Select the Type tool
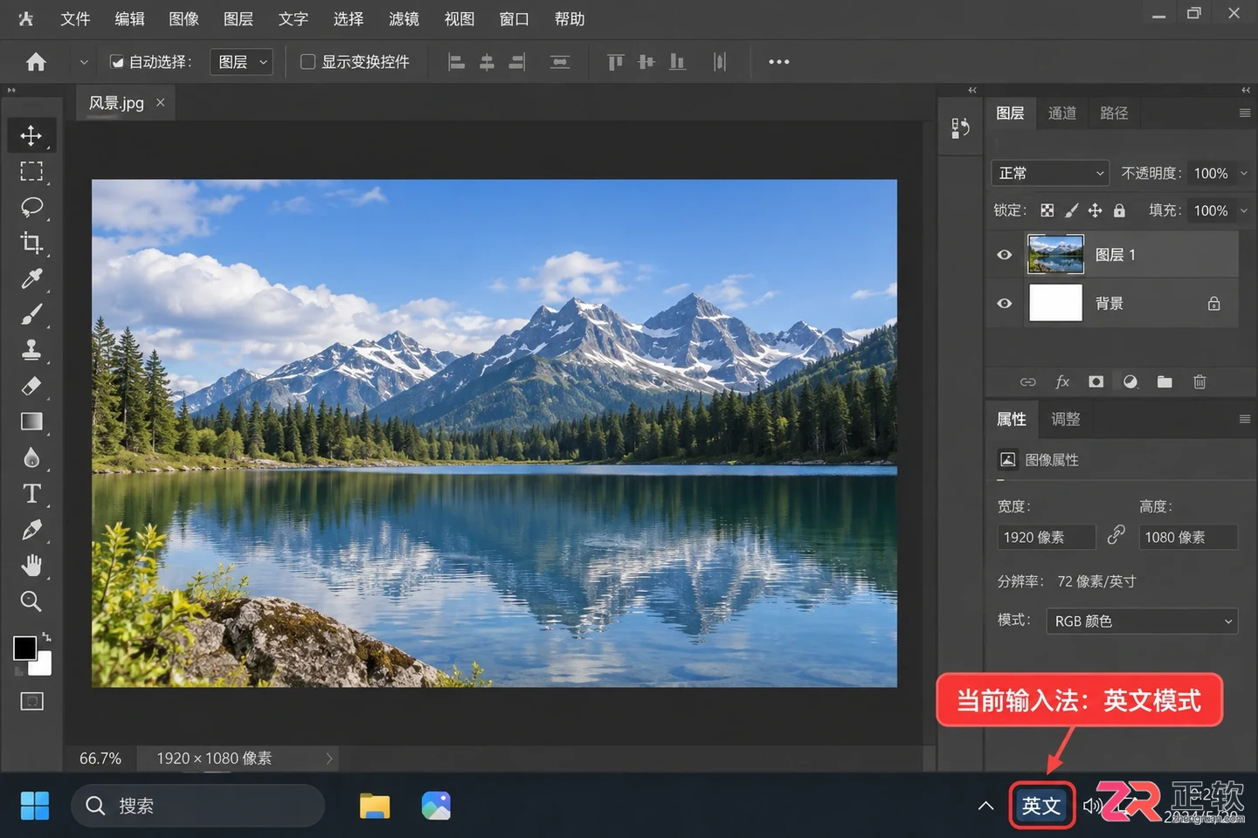Viewport: 1258px width, 838px height. tap(31, 493)
